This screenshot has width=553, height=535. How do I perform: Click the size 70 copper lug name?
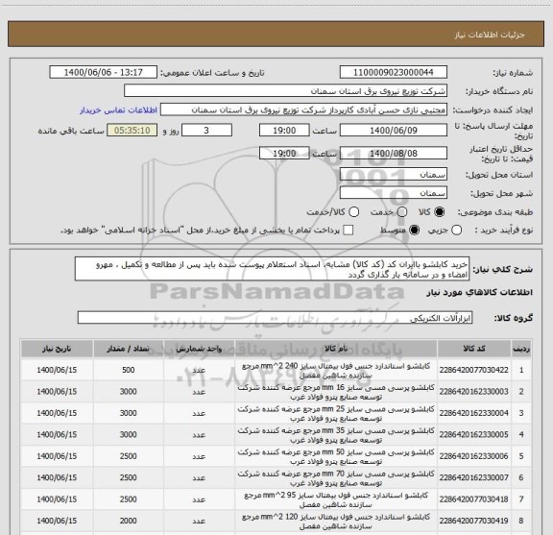336,478
